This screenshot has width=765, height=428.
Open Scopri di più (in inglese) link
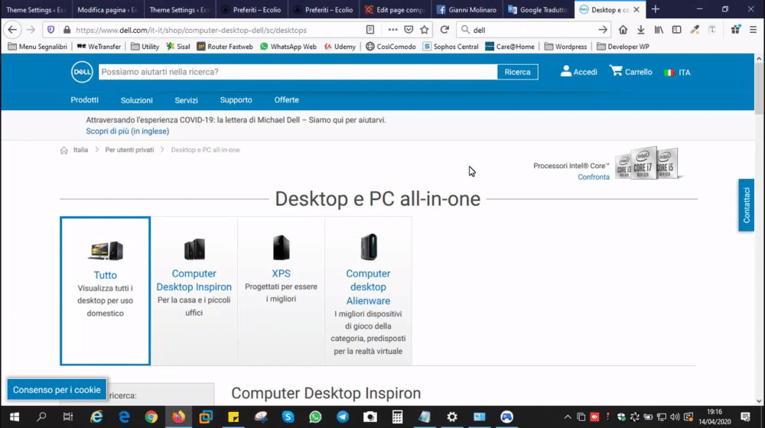(x=127, y=131)
